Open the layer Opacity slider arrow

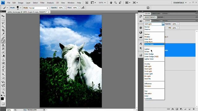coord(178,24)
